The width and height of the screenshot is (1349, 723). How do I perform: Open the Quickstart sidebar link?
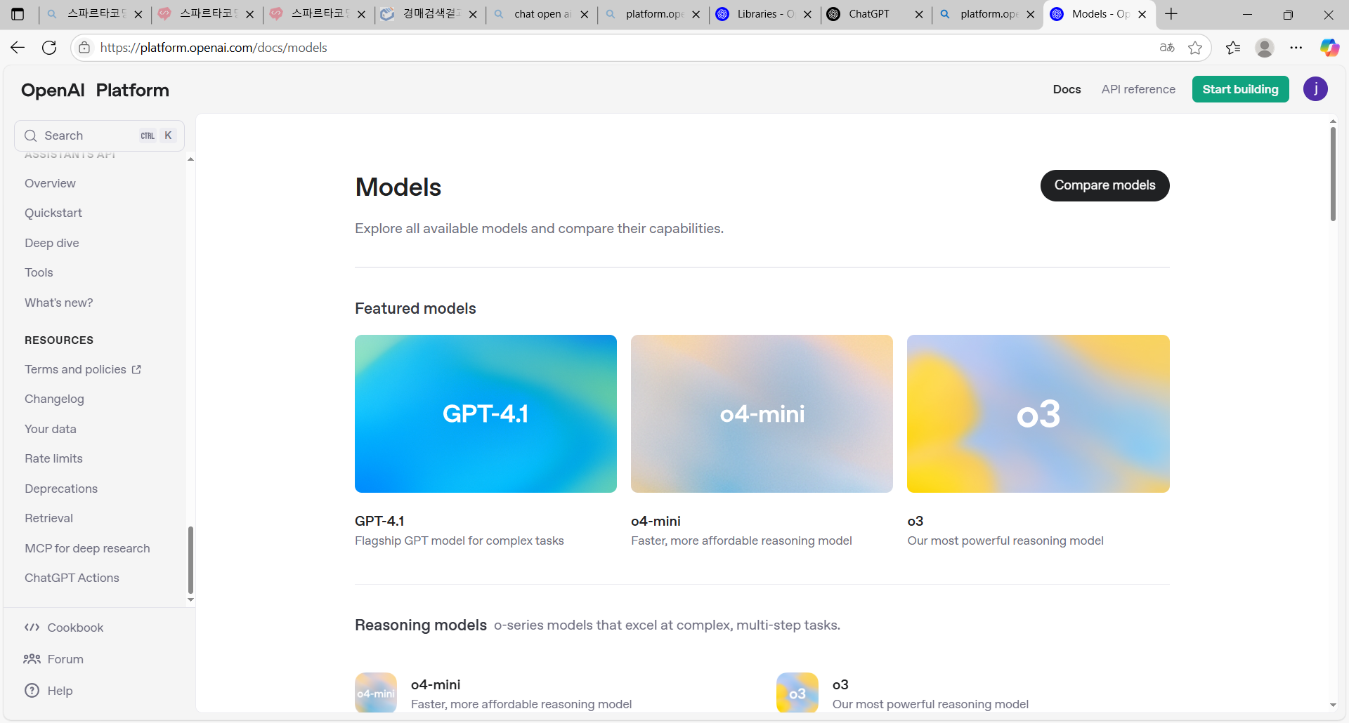click(x=53, y=213)
